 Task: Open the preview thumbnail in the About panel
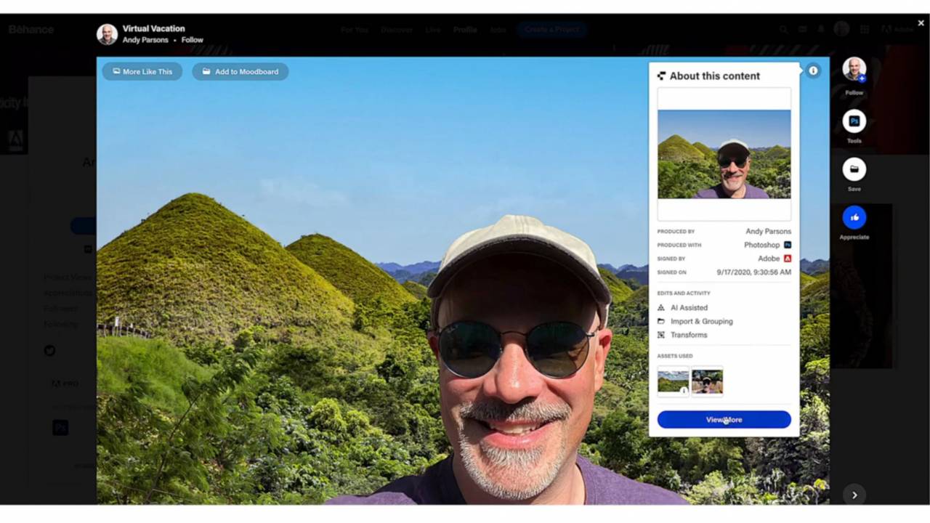point(724,154)
